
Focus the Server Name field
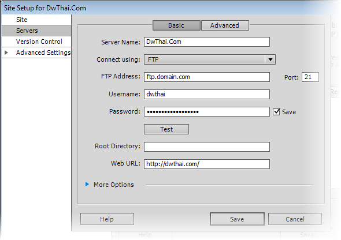click(x=207, y=42)
